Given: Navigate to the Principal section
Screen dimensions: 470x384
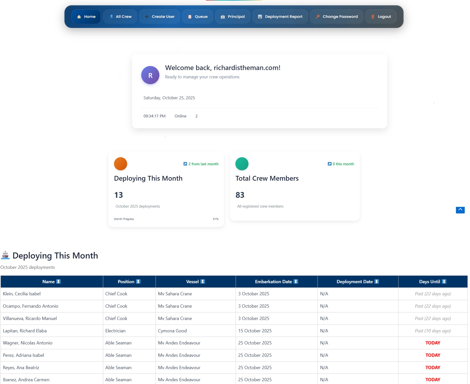Looking at the screenshot, I should pyautogui.click(x=233, y=17).
